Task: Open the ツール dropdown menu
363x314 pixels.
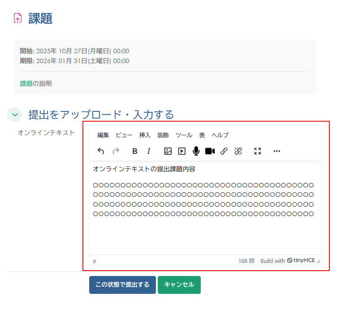Action: tap(184, 135)
